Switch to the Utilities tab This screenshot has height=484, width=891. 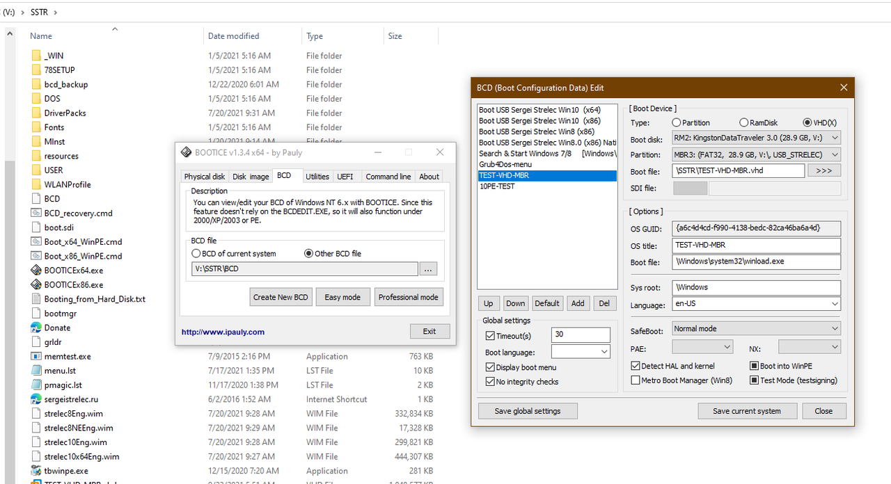point(317,177)
